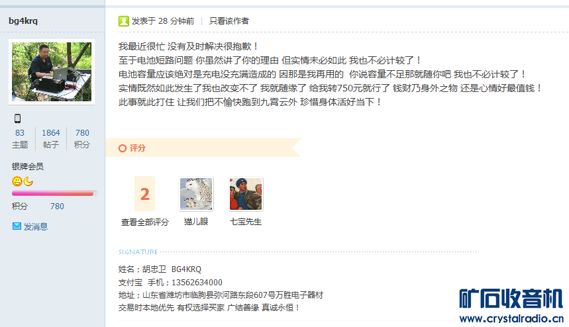Screen dimensions: 569x327
Task: Open the 1864 帖子 posts count
Action: 51,138
